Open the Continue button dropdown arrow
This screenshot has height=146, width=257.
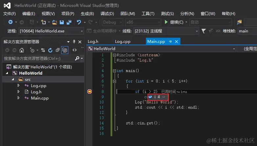pos(186,22)
